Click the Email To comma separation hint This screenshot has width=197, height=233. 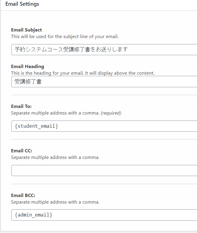tap(55, 113)
